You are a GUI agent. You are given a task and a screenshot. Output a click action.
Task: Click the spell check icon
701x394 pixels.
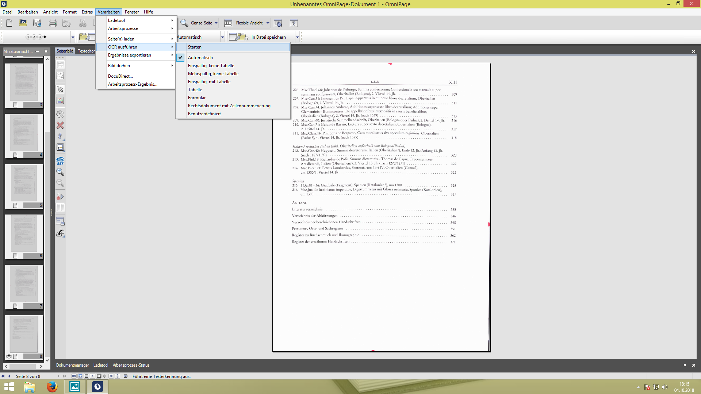66,23
